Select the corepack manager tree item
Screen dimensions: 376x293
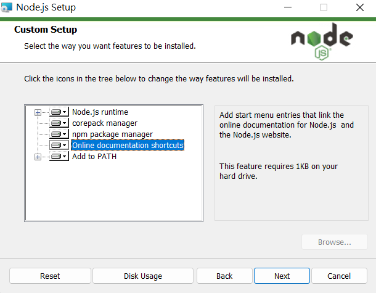coord(105,123)
